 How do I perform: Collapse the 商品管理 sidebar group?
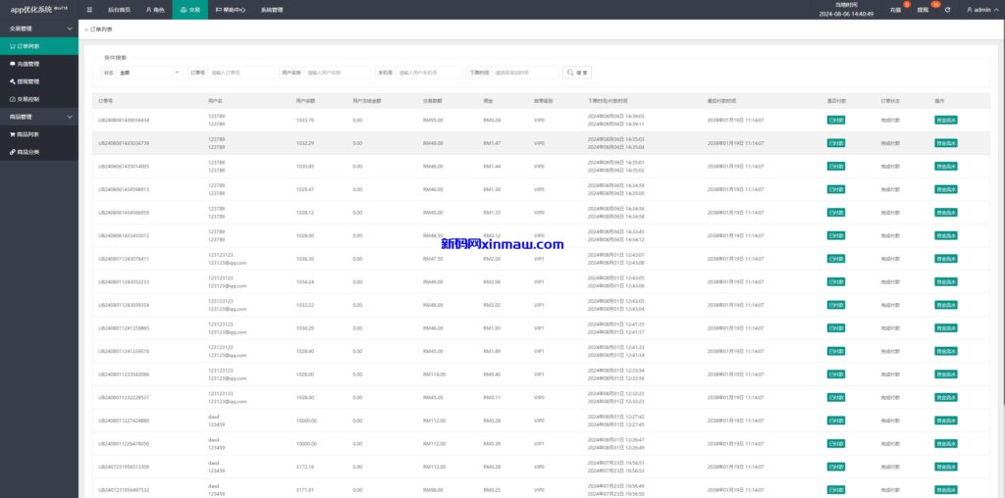(39, 117)
